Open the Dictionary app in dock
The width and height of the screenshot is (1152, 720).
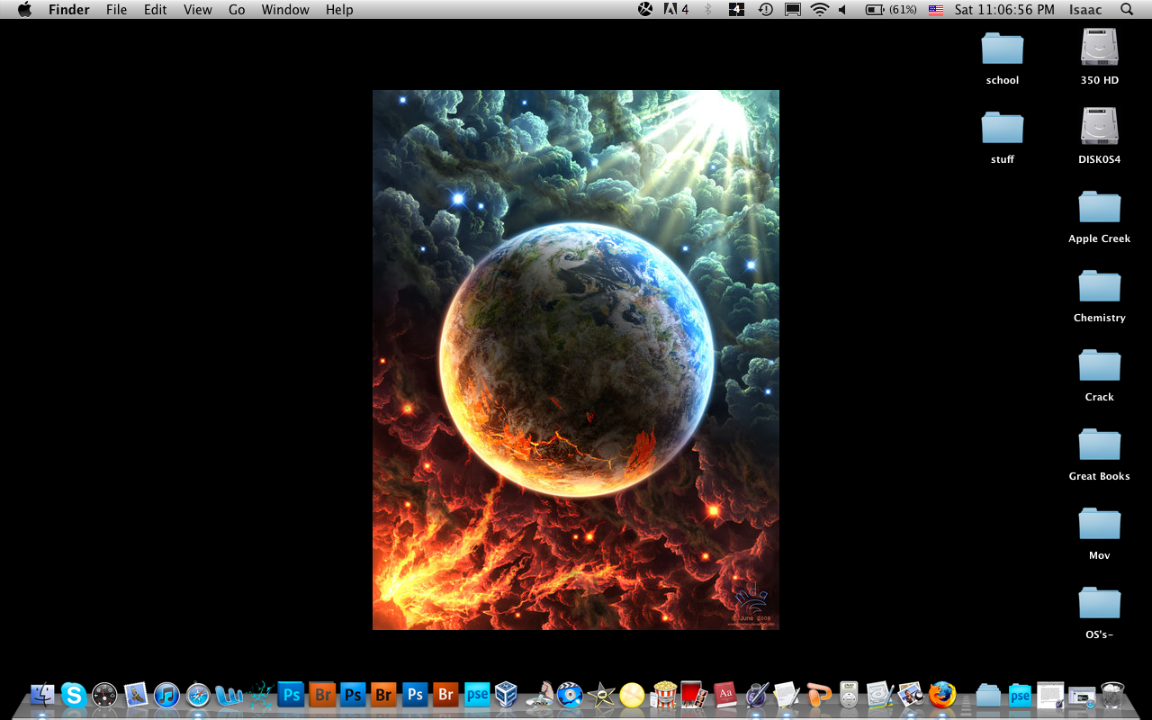click(725, 695)
